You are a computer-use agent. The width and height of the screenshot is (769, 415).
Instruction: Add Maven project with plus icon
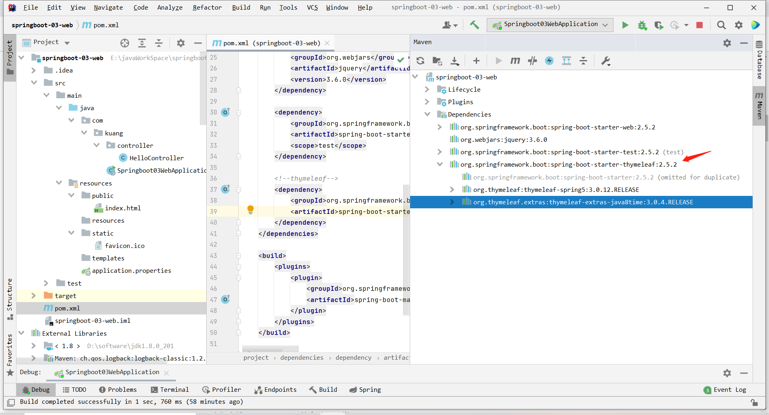(476, 61)
